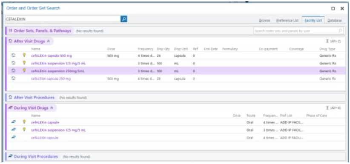Viewport: 350px width, 164px height.
Task: Click the During Visit Procedures section icon
Action: tap(10, 156)
